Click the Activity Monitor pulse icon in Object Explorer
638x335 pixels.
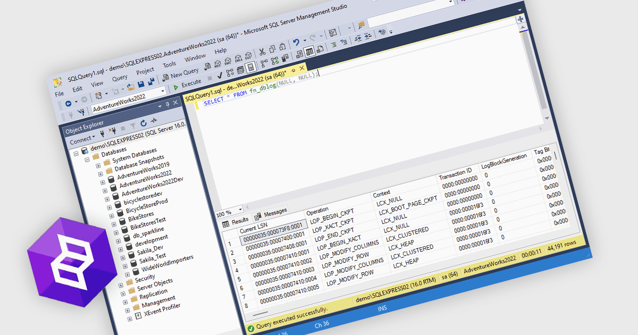(x=154, y=120)
